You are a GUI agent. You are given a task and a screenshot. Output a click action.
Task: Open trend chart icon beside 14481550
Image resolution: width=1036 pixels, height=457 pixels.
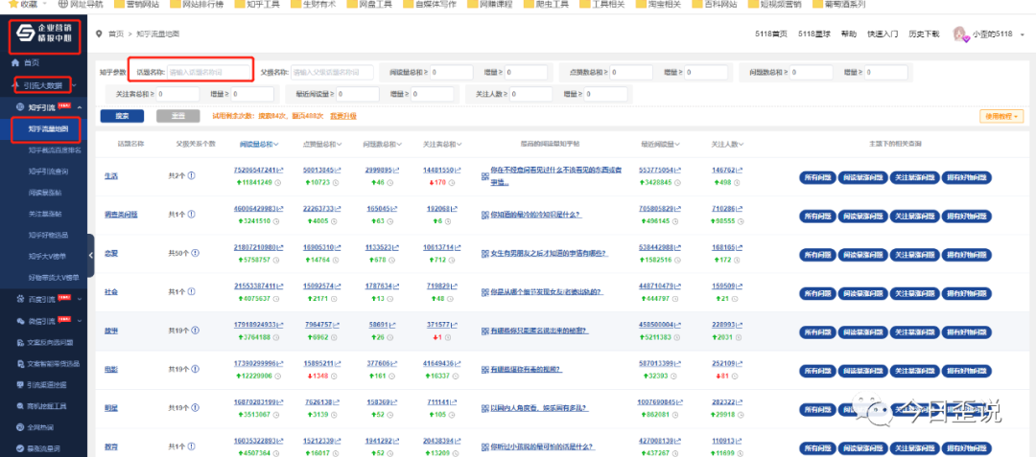tap(456, 171)
